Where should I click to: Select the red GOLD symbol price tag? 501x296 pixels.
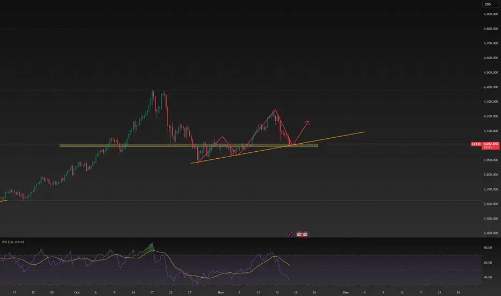pos(476,144)
